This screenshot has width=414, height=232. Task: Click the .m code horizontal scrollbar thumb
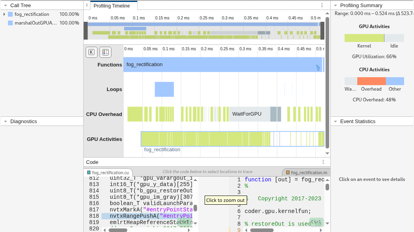pyautogui.click(x=262, y=230)
